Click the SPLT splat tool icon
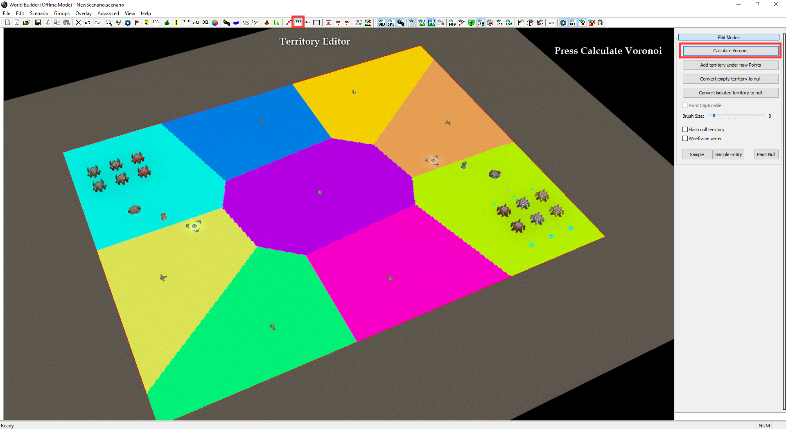The image size is (786, 429). tap(196, 23)
